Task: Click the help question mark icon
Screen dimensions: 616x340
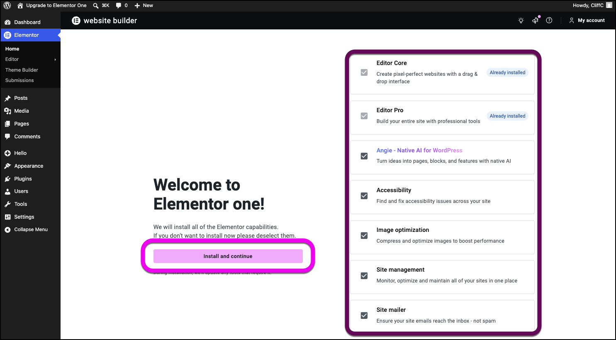Action: (x=549, y=20)
